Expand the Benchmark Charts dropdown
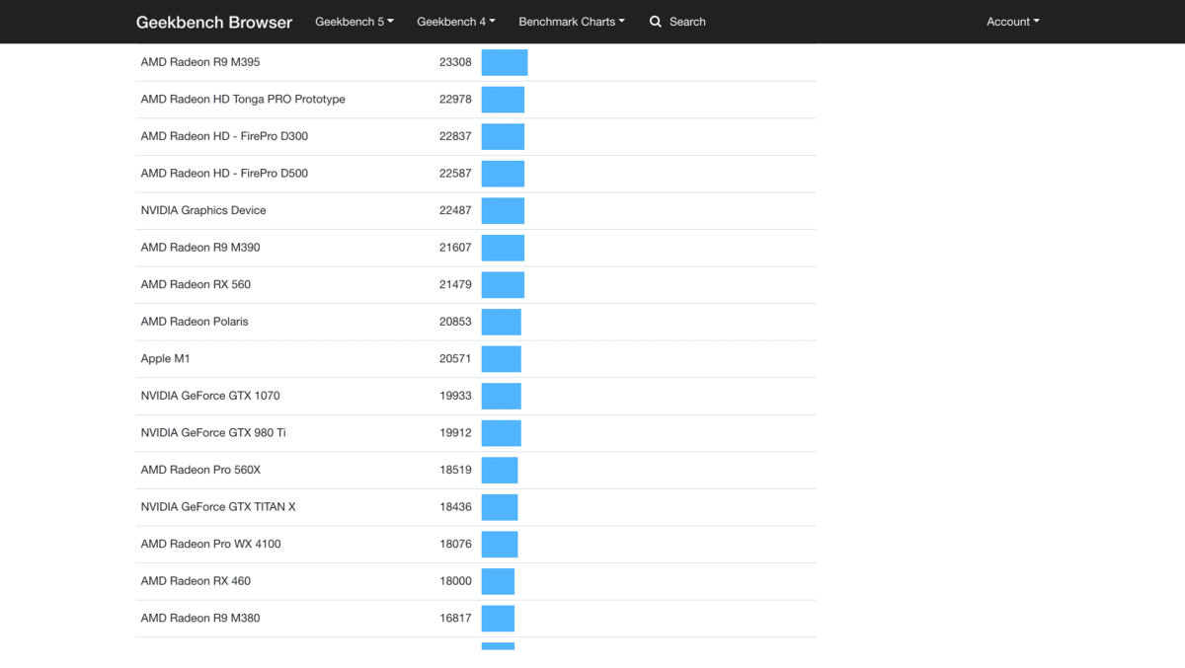The width and height of the screenshot is (1185, 668). [x=572, y=22]
